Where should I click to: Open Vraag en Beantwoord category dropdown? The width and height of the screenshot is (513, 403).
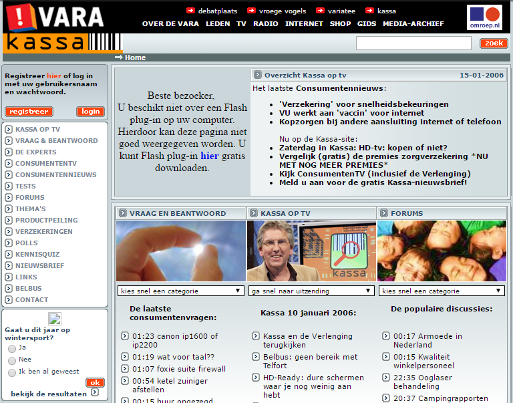click(x=181, y=291)
